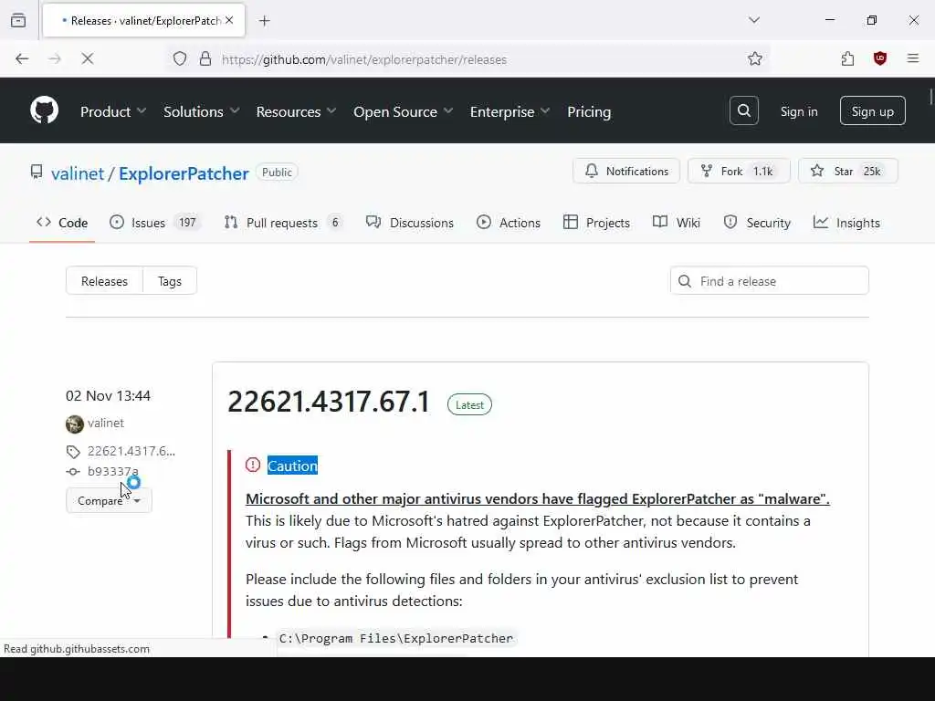Open the Wiki tab

click(677, 223)
